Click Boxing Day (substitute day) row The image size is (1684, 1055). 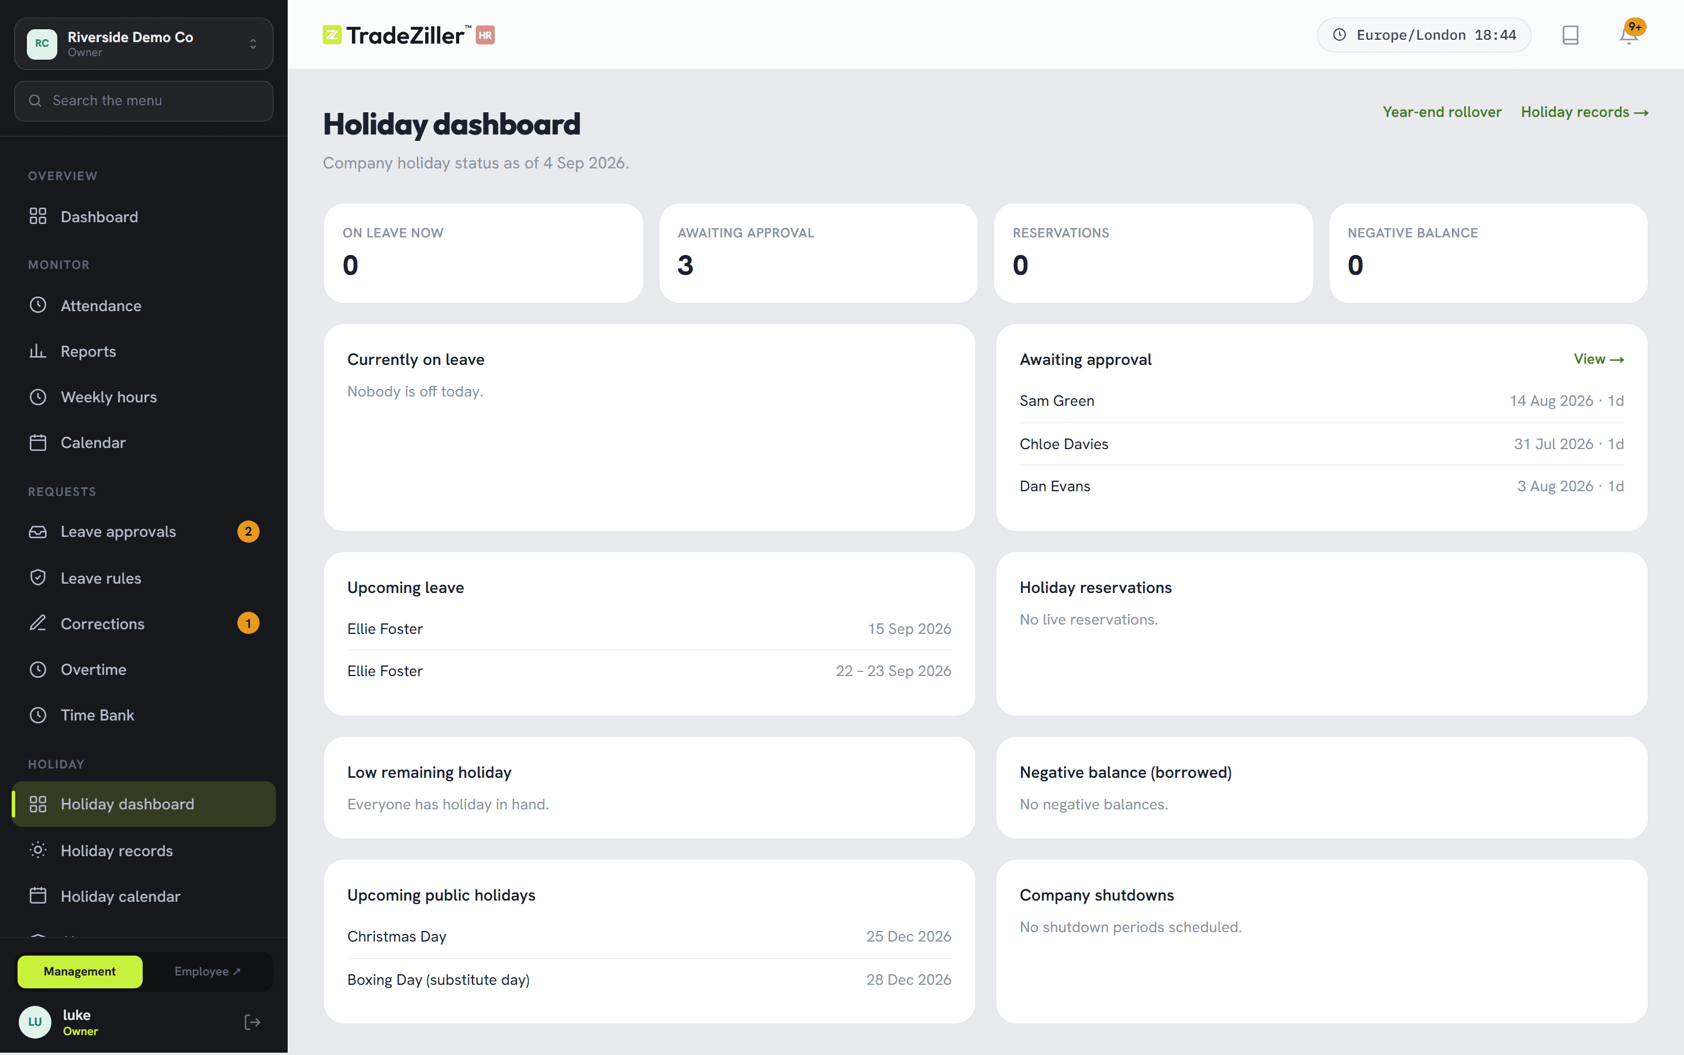coord(649,980)
